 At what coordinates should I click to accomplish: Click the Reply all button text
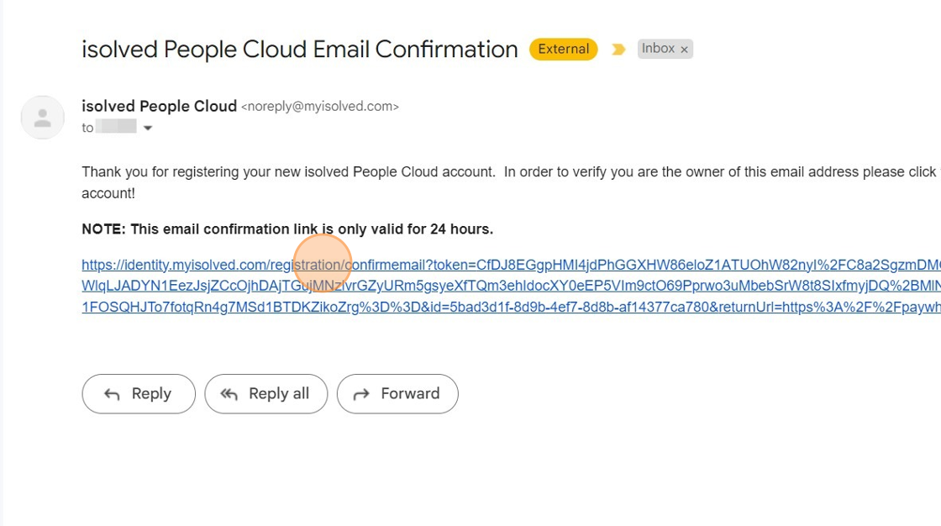coord(279,394)
